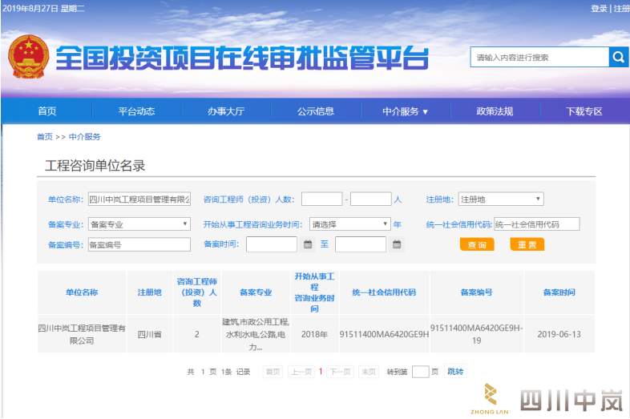Go to 公示信息 navigation tab

click(x=315, y=111)
